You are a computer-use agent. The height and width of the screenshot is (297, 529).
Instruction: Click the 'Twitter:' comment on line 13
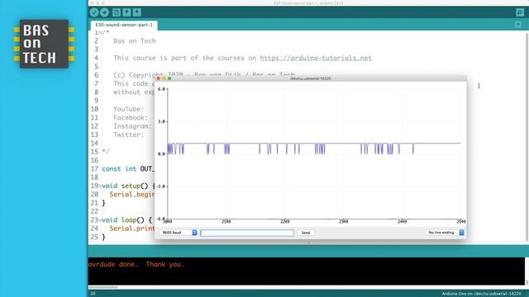(129, 134)
